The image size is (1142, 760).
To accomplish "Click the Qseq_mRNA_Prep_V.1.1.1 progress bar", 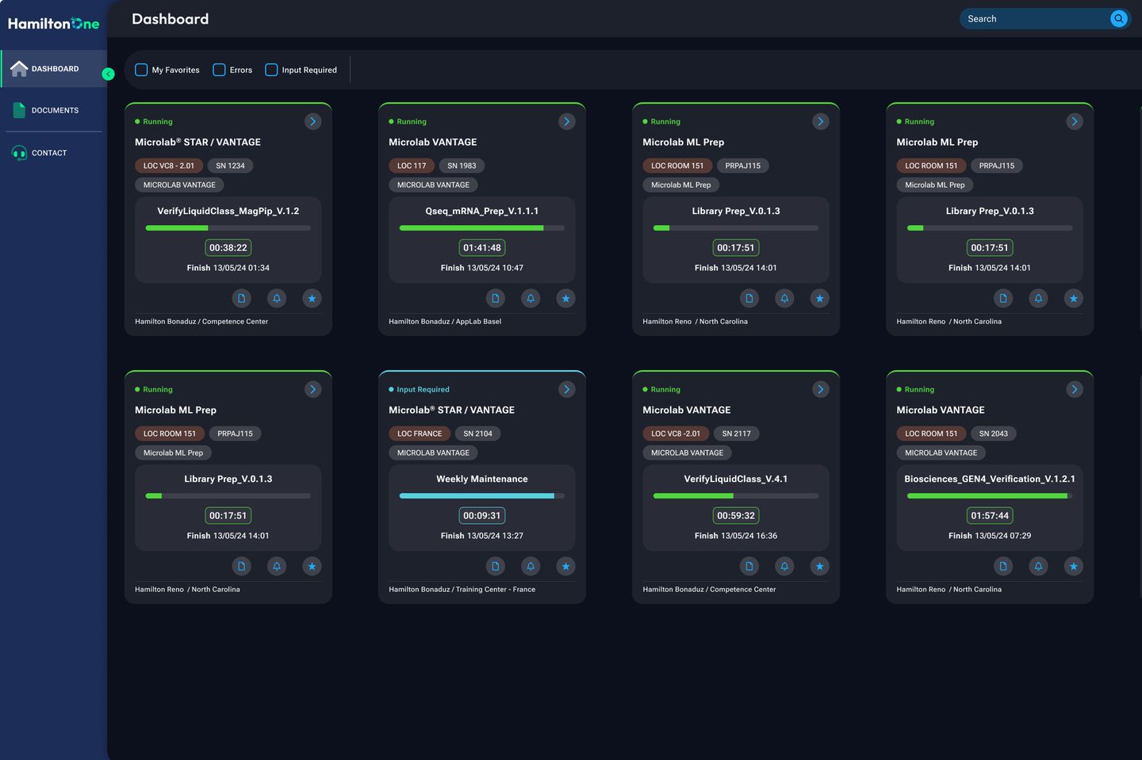I will (x=482, y=228).
